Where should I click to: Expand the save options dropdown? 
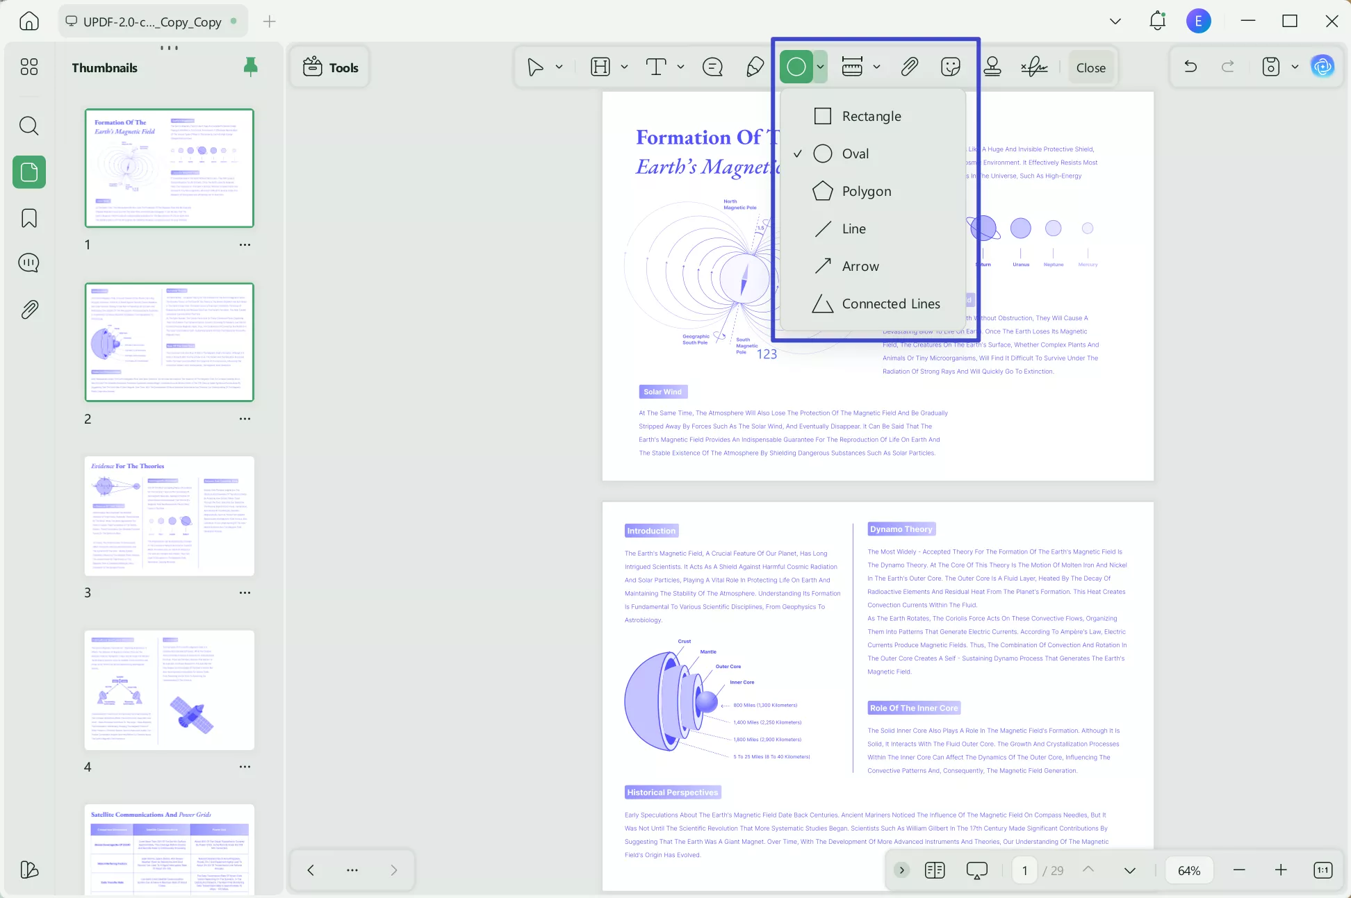(1294, 67)
